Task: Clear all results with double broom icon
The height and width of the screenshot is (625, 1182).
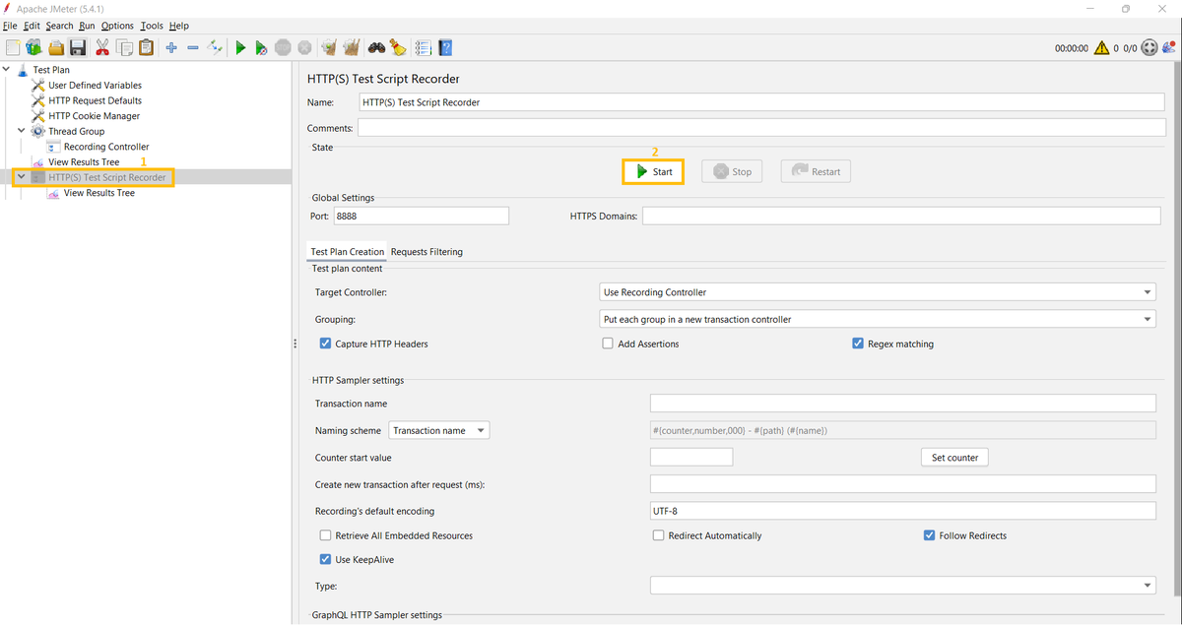Action: click(351, 47)
